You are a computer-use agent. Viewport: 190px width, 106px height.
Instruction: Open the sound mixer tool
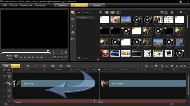[x=61, y=66]
